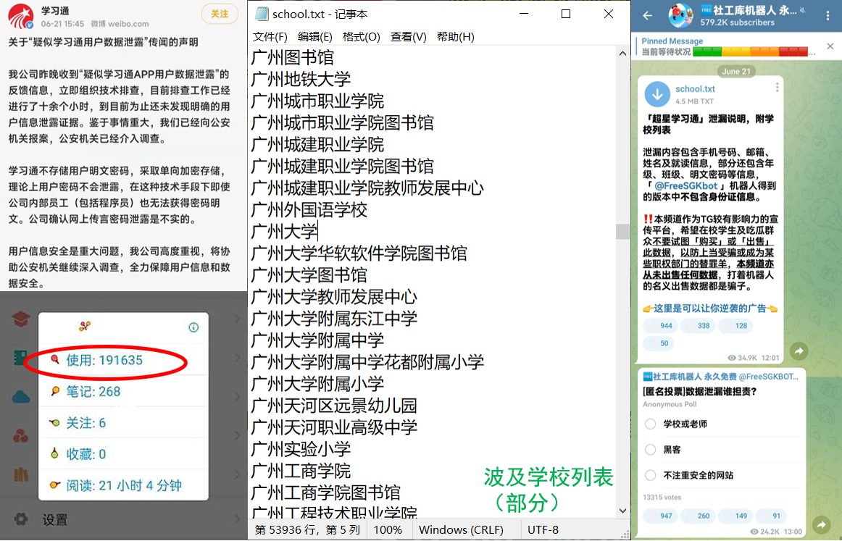Click the Windows (CRLF) status entry
This screenshot has height=541, width=842.
(x=461, y=529)
